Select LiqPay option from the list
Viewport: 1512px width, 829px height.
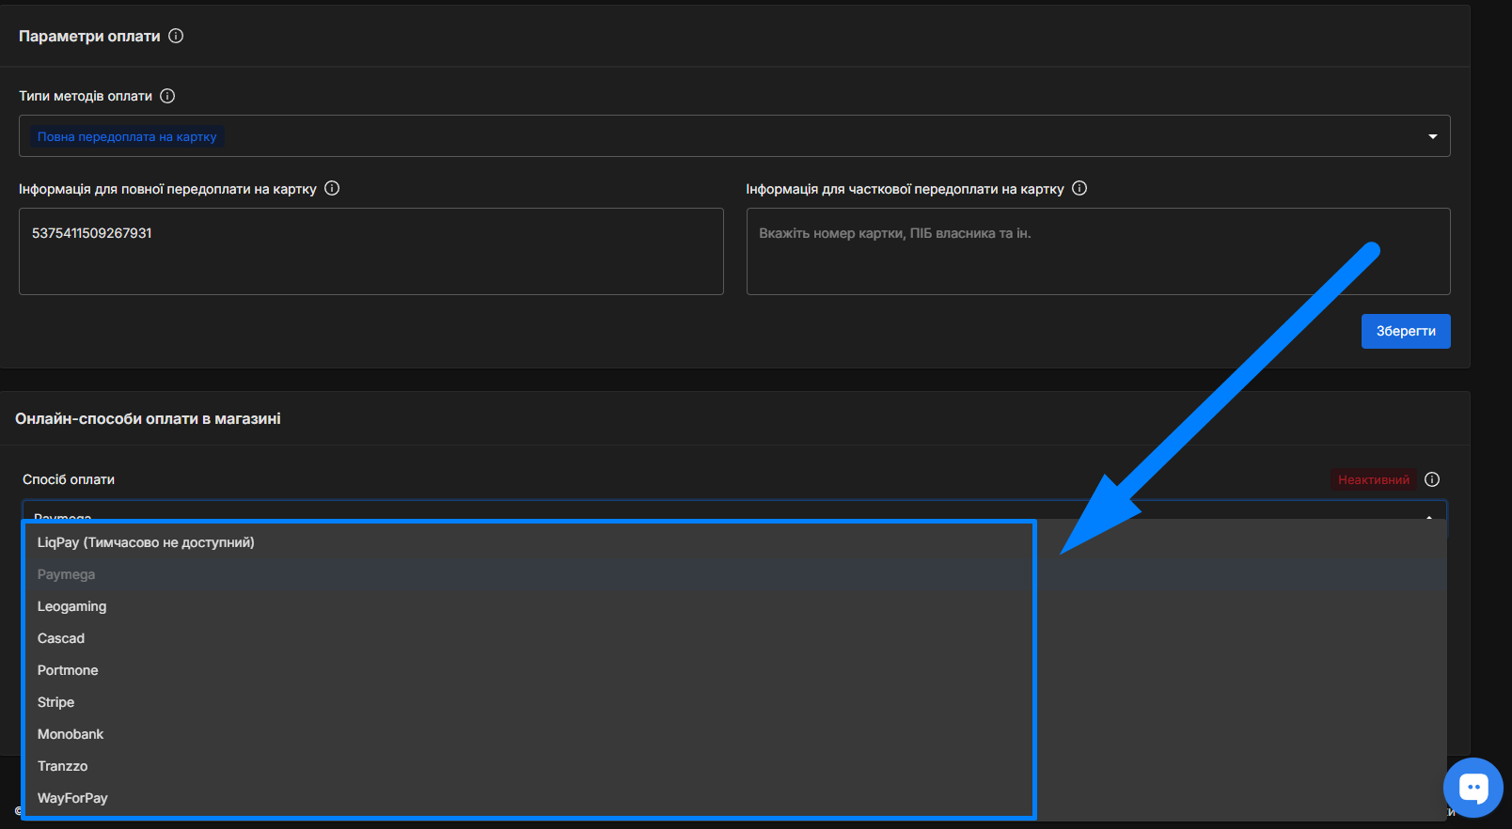pyautogui.click(x=146, y=542)
